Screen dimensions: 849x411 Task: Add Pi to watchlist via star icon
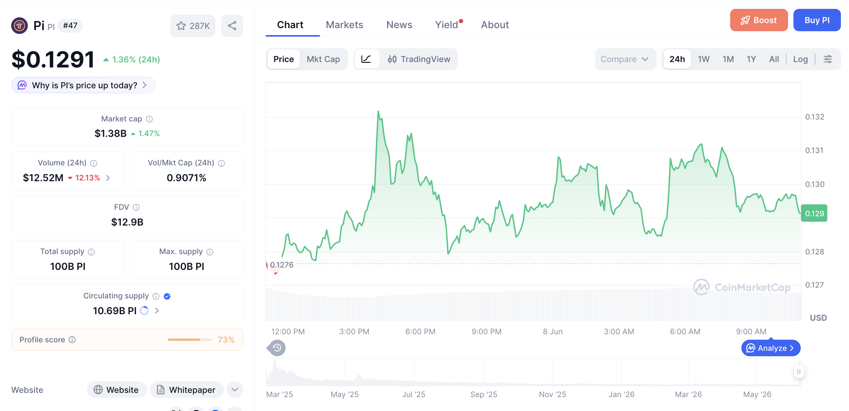click(193, 26)
